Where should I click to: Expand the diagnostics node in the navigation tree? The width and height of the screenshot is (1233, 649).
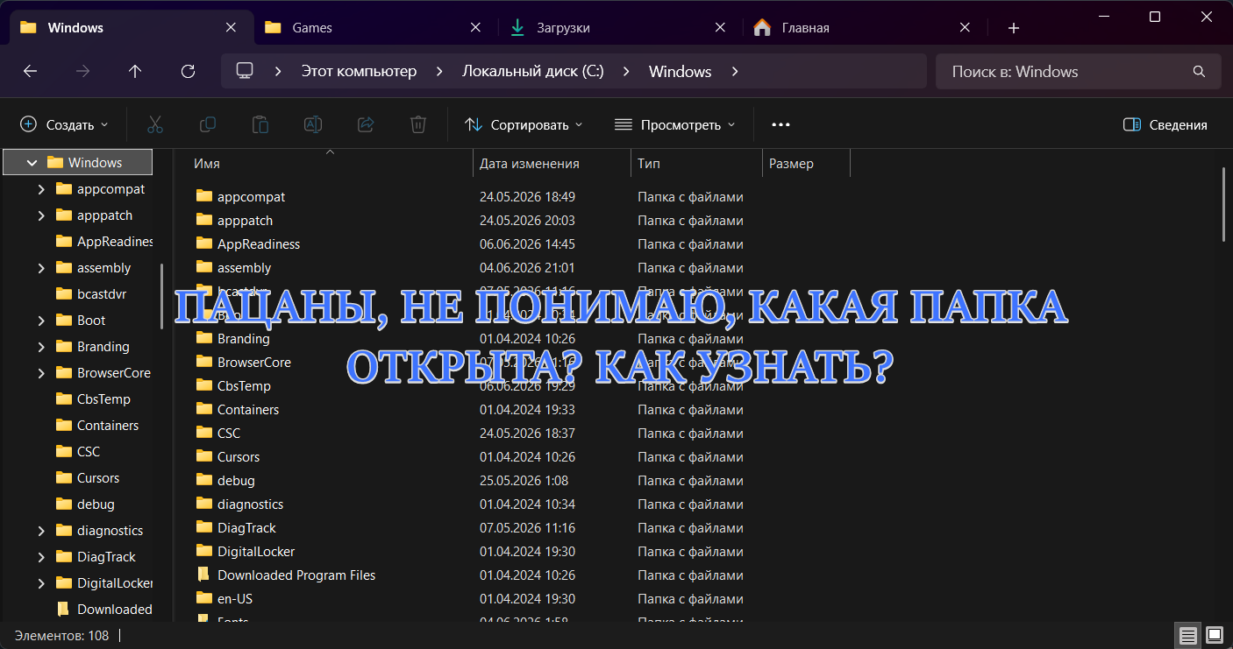(41, 530)
